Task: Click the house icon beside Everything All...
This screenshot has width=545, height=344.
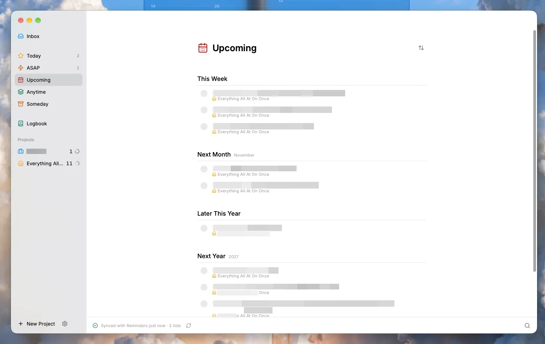Action: 21,163
